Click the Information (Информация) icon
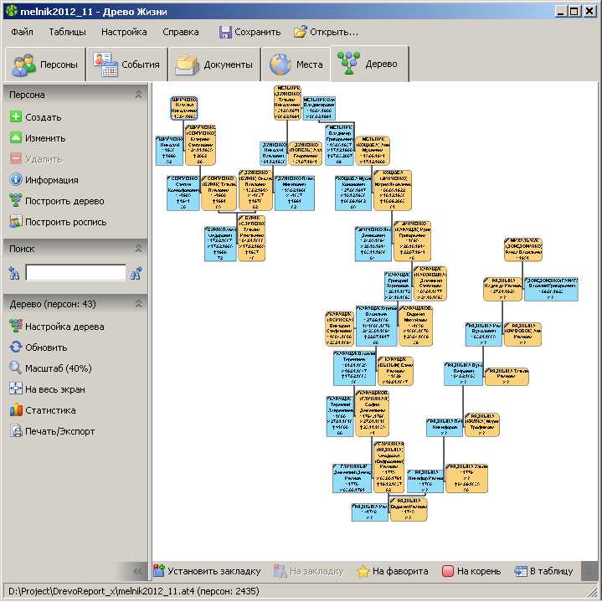Image resolution: width=602 pixels, height=602 pixels. pyautogui.click(x=15, y=180)
